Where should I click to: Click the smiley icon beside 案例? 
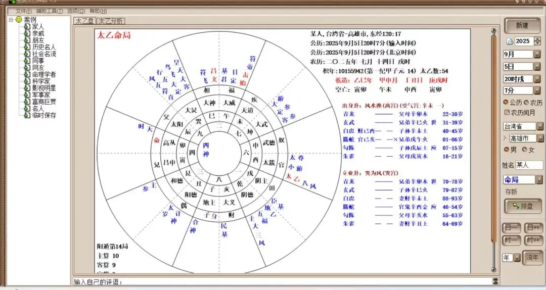click(x=19, y=20)
